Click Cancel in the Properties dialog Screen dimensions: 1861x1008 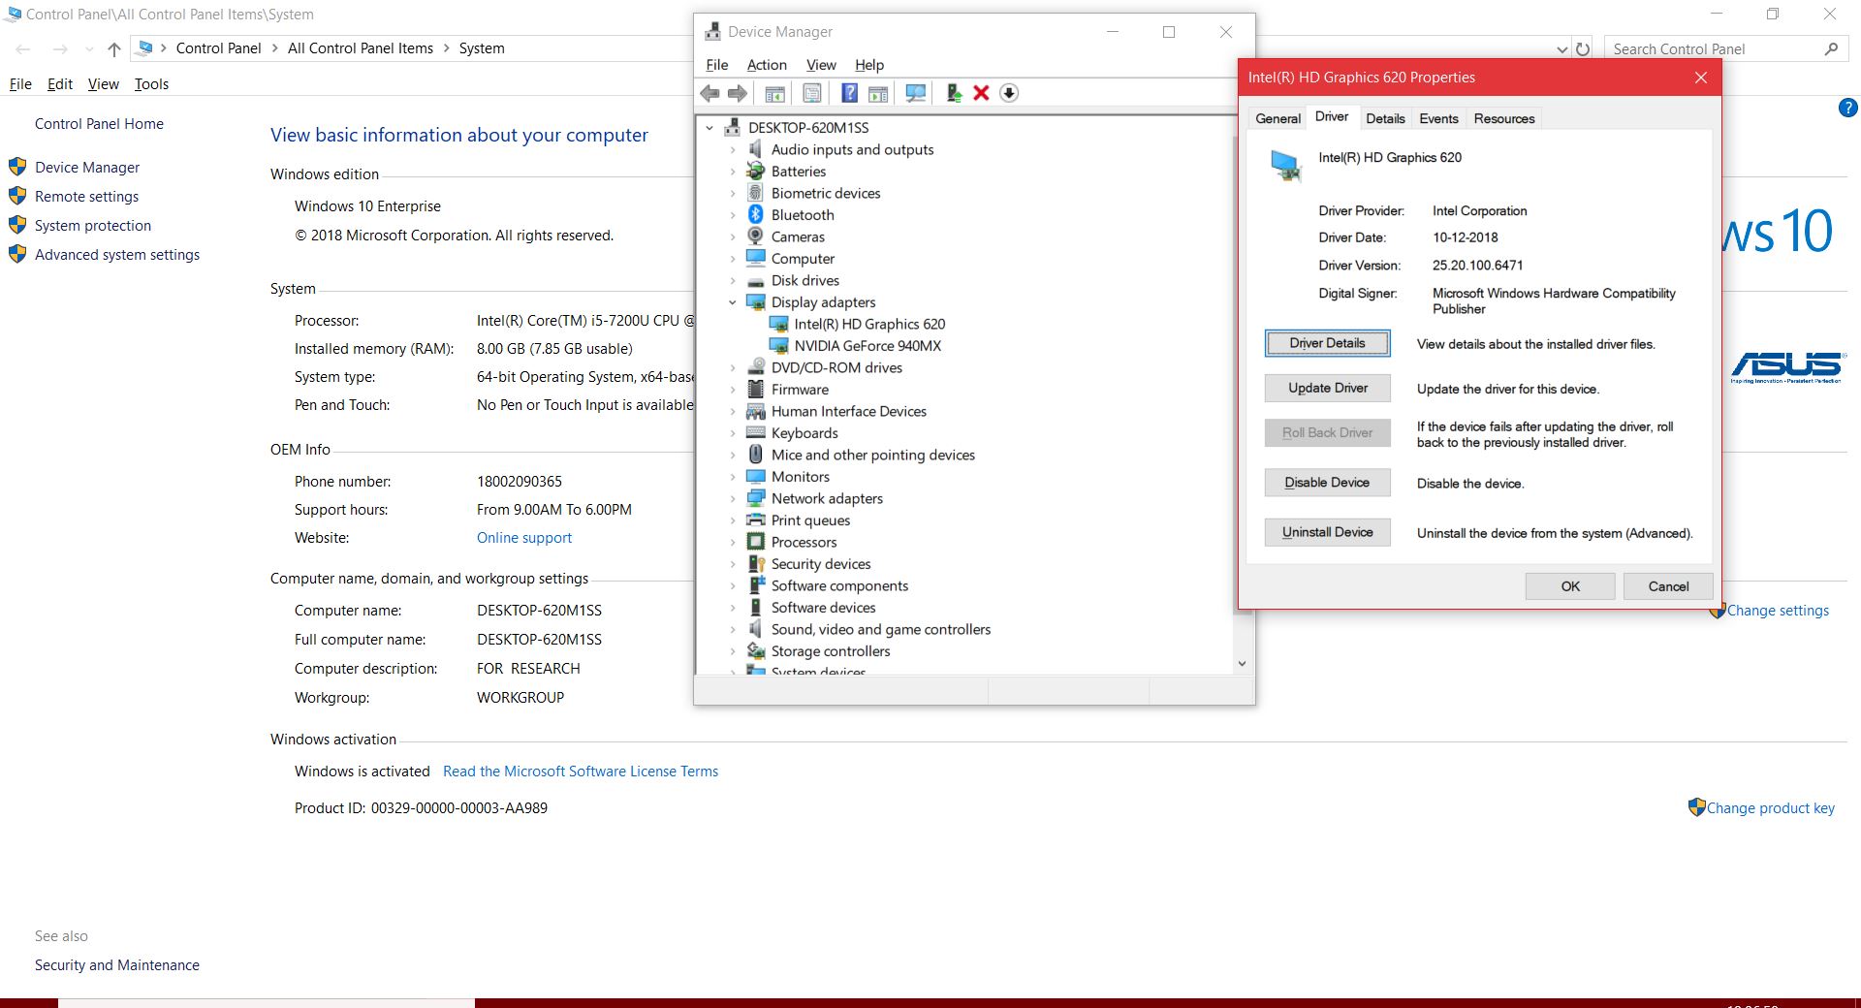1668,586
